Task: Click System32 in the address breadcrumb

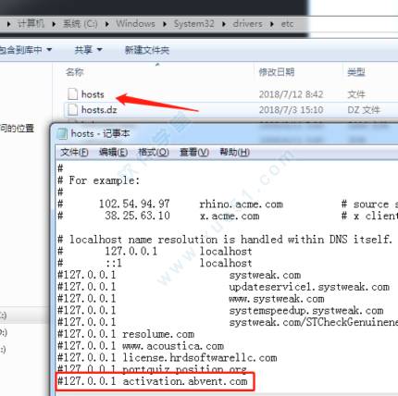Action: point(193,24)
